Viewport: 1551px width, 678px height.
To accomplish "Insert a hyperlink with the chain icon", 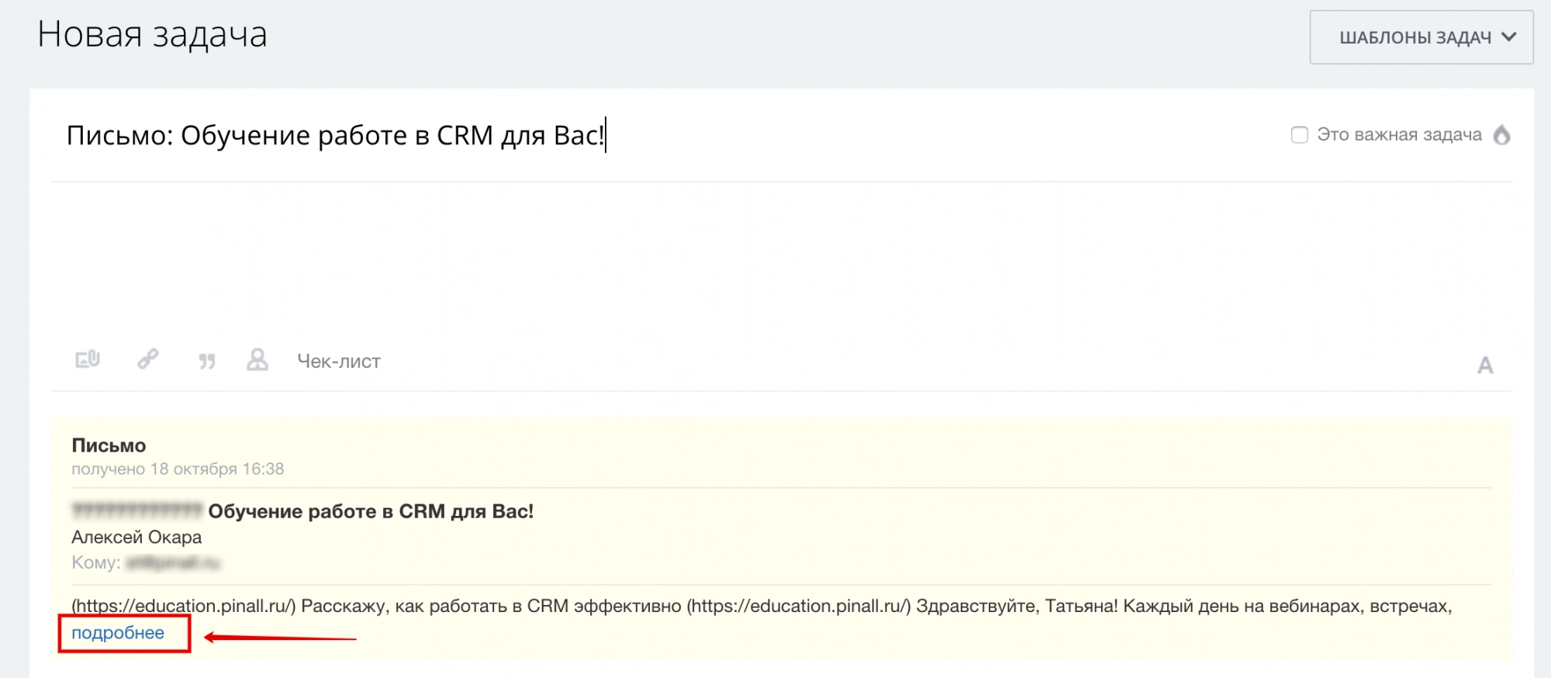I will point(148,359).
